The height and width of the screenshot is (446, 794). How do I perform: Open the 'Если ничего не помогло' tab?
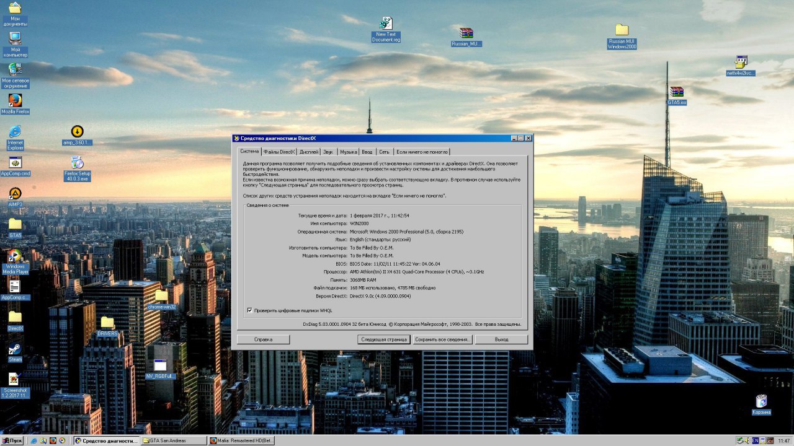point(422,152)
